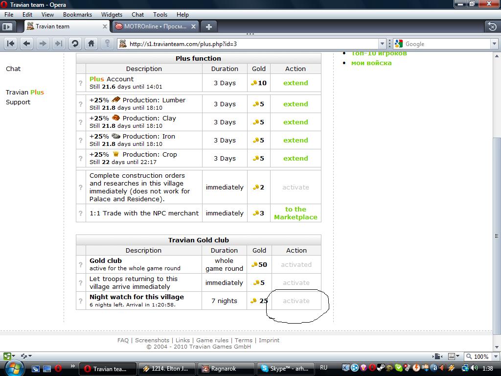Click help icon for Iron production row
Image resolution: width=501 pixels, height=376 pixels.
point(81,141)
